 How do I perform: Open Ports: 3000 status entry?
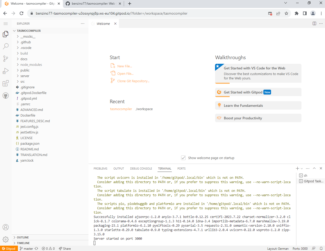coord(300,248)
